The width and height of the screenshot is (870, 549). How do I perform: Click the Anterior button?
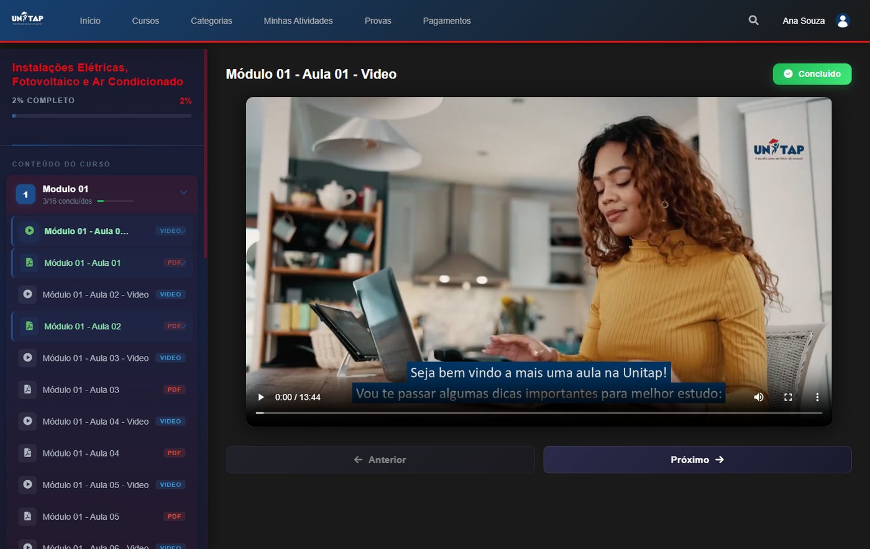[x=380, y=460]
